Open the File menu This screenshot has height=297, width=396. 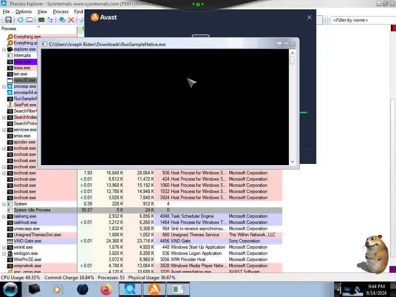pyautogui.click(x=6, y=12)
